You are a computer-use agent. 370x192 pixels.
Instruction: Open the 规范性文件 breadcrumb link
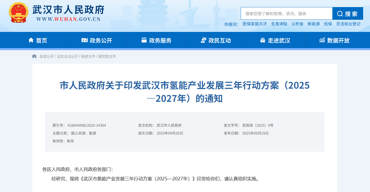pyautogui.click(x=107, y=56)
